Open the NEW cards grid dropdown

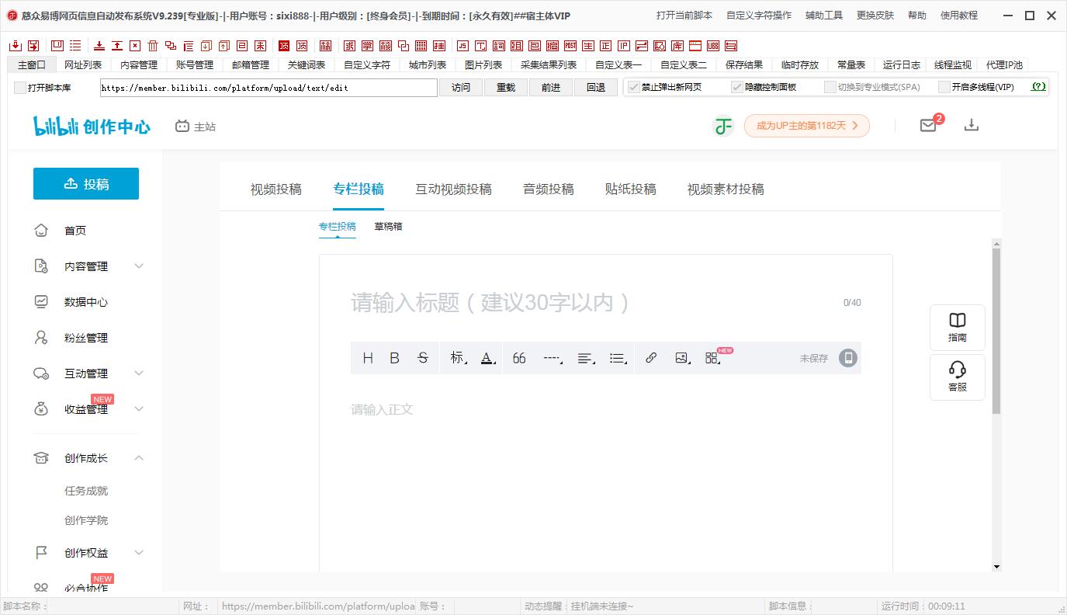pos(712,358)
